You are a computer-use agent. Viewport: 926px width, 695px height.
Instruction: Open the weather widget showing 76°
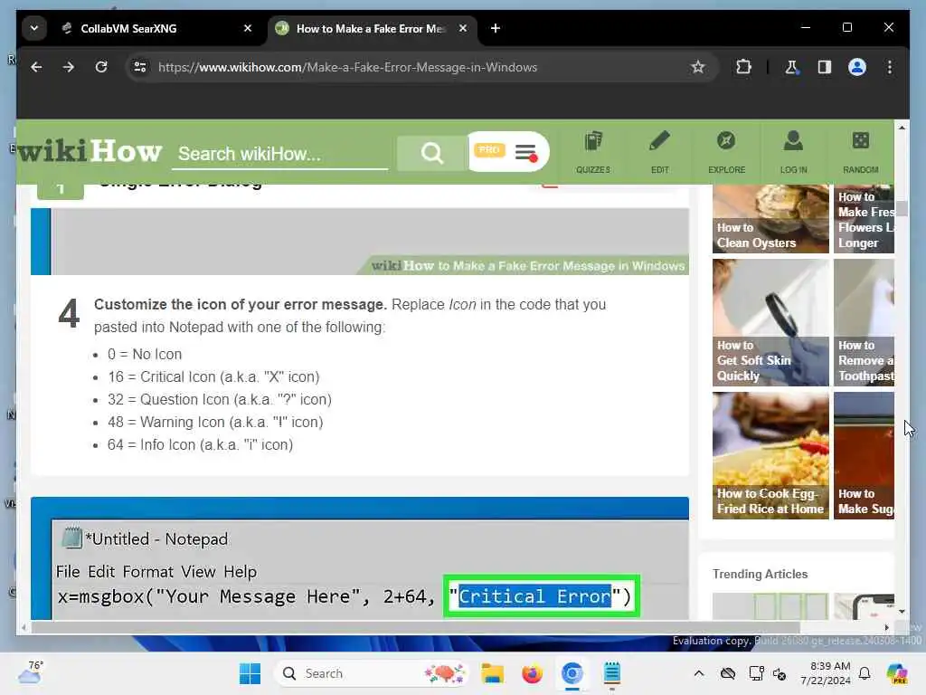(31, 672)
